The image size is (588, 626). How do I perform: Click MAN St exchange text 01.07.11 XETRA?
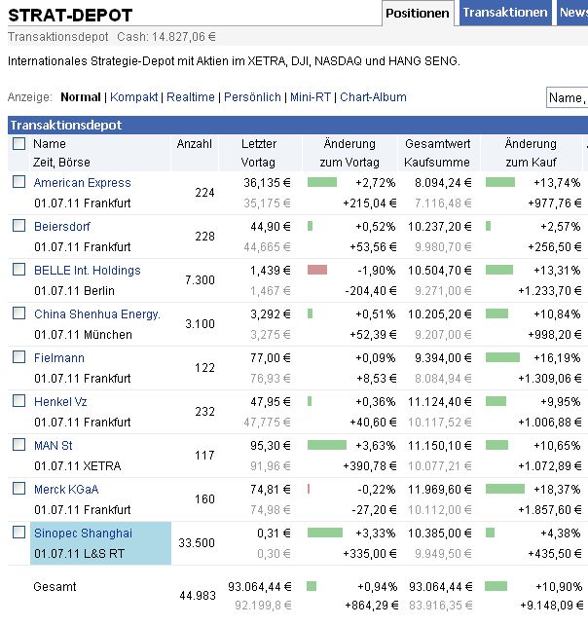(x=78, y=466)
